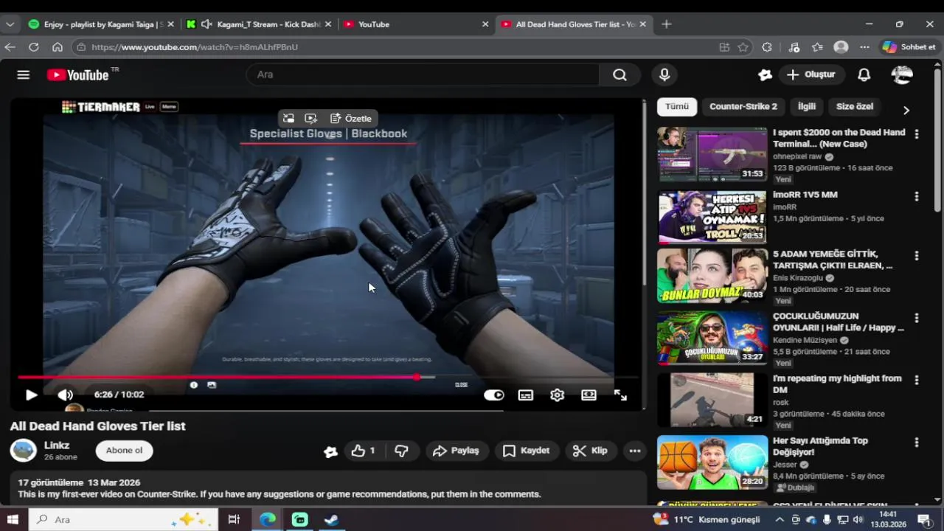The width and height of the screenshot is (944, 531).
Task: Open the browser favorites list
Action: 817,46
